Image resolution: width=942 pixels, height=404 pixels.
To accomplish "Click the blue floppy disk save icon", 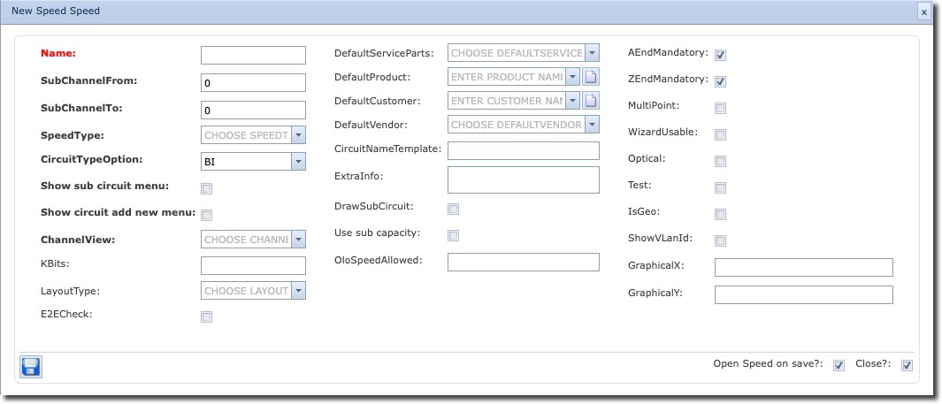I will point(30,366).
